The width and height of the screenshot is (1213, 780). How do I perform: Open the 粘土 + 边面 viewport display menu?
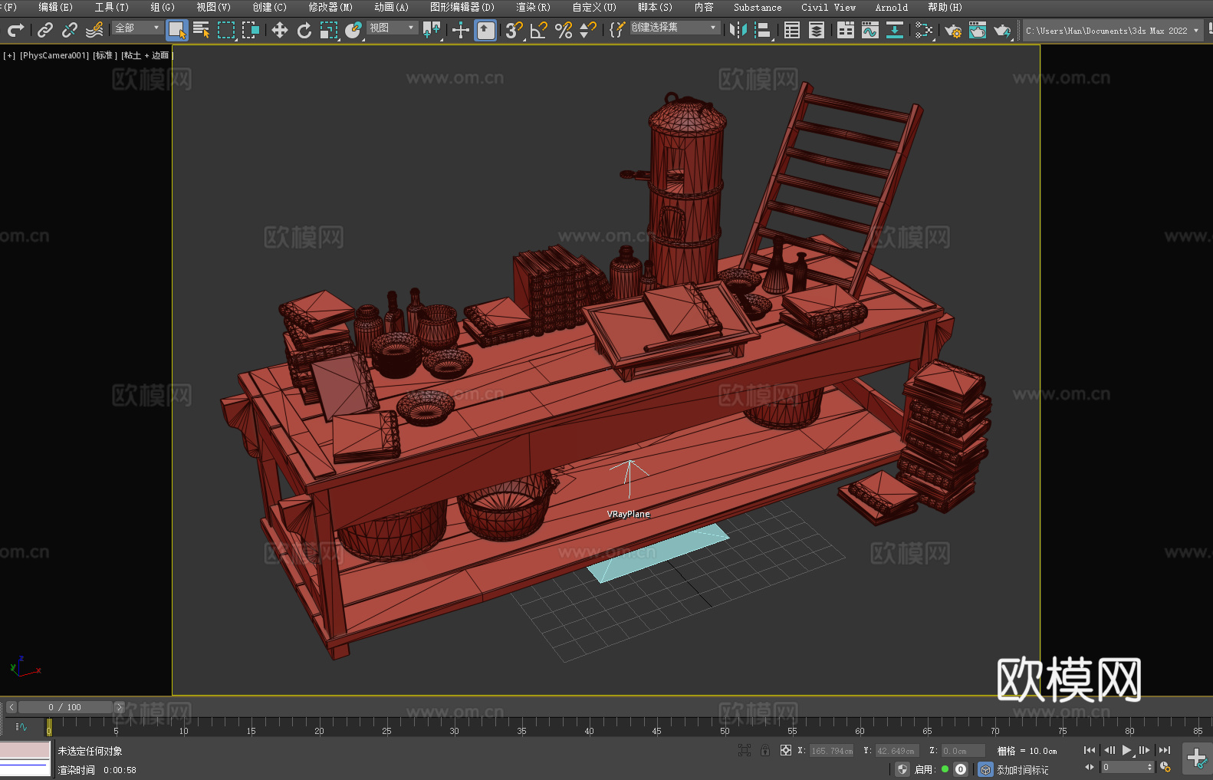147,55
